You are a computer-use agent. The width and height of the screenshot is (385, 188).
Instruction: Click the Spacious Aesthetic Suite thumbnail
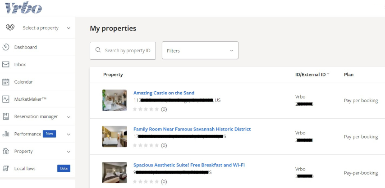tap(115, 173)
